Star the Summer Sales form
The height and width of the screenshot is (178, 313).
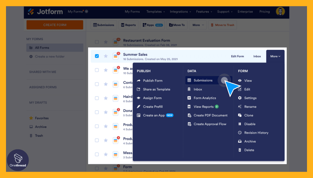(106, 56)
